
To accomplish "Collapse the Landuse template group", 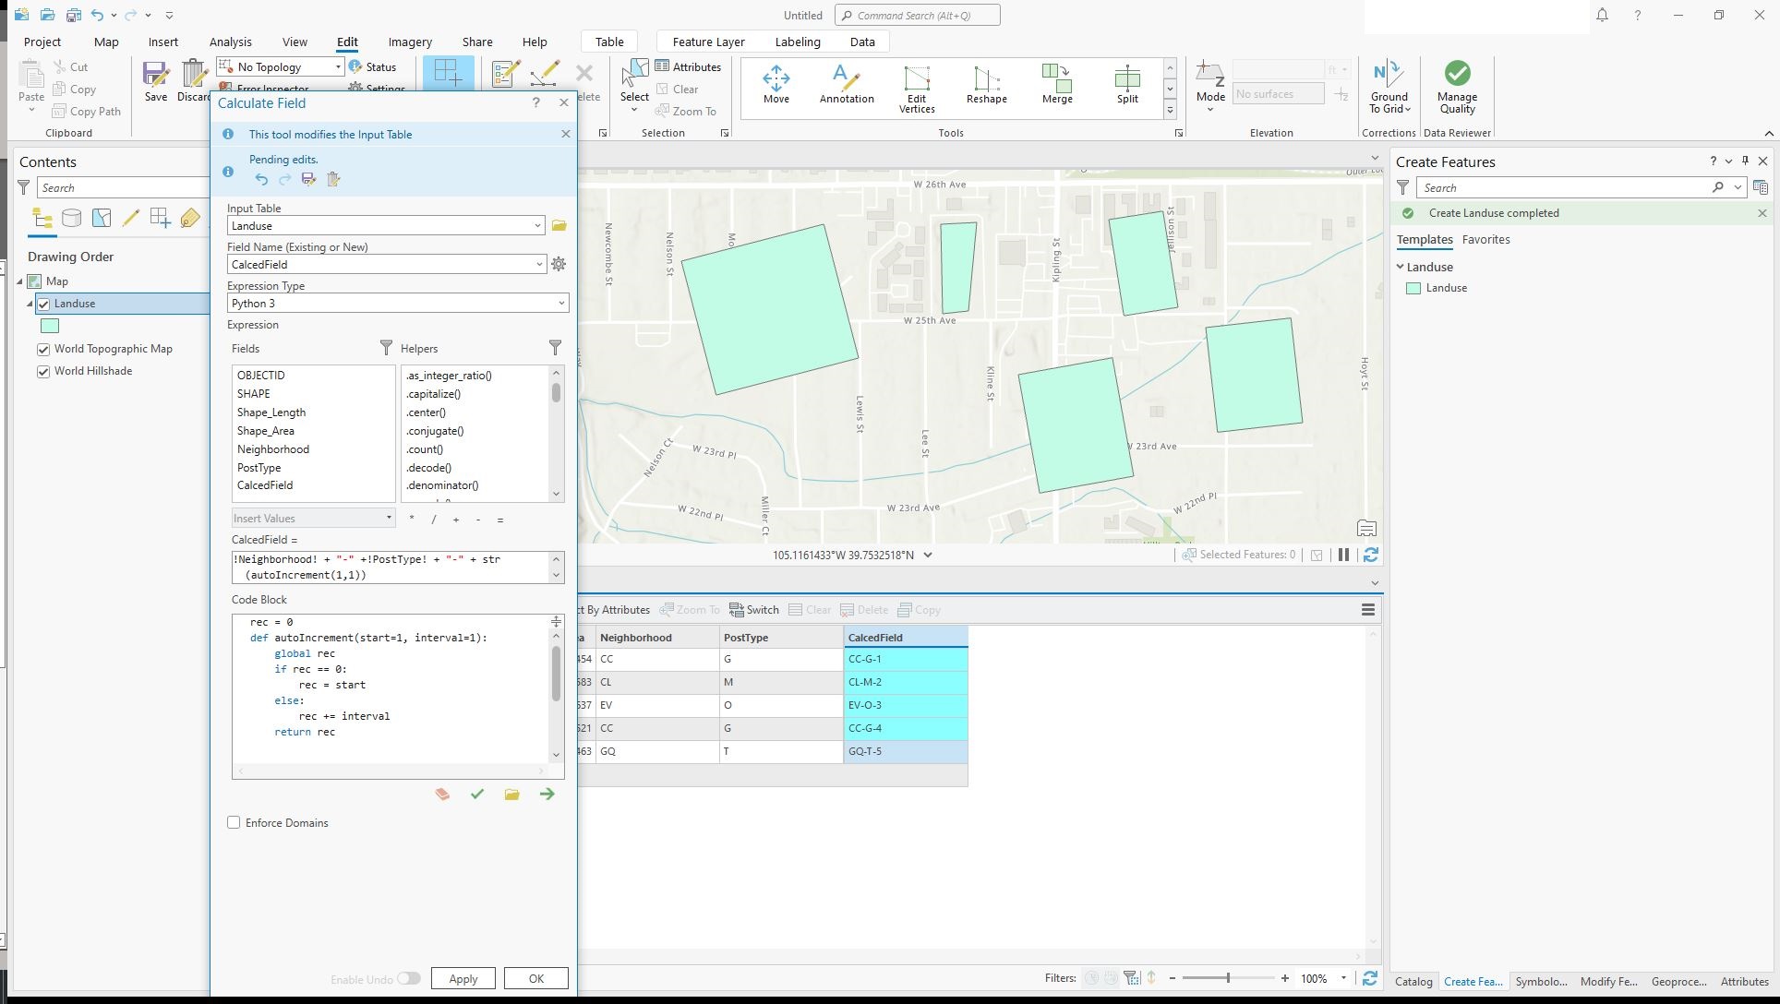I will point(1401,267).
